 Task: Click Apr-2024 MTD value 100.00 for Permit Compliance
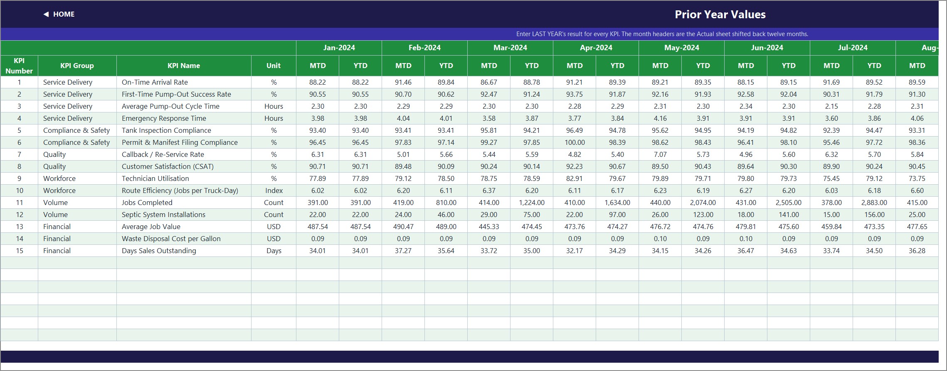click(575, 142)
